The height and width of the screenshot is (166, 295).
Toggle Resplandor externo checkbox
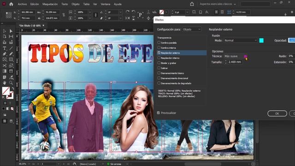pyautogui.click(x=159, y=53)
